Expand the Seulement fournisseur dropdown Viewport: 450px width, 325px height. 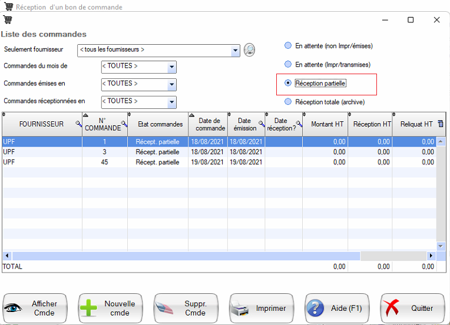click(236, 51)
